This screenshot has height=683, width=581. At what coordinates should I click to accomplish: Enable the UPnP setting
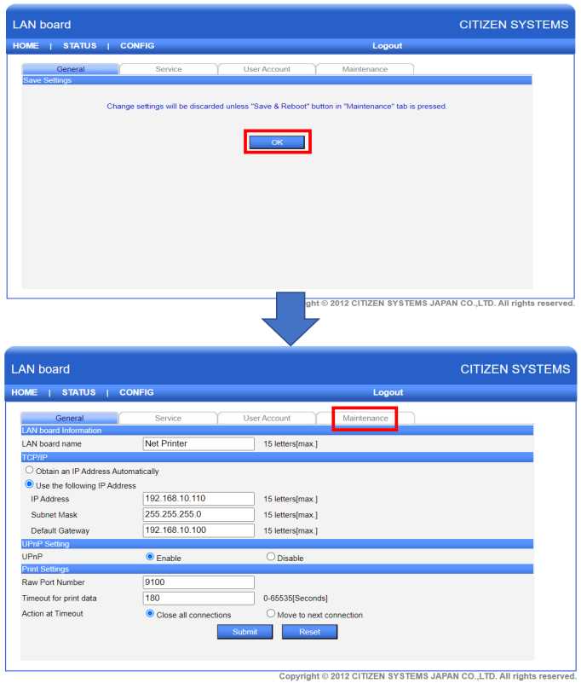tap(151, 557)
